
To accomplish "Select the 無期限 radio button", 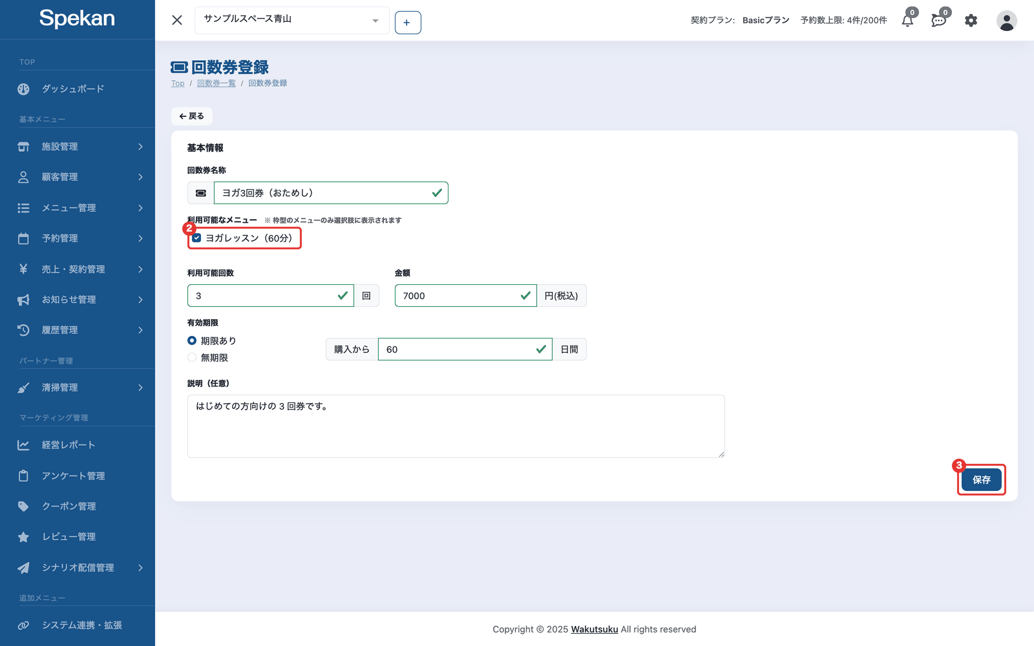I will point(192,357).
